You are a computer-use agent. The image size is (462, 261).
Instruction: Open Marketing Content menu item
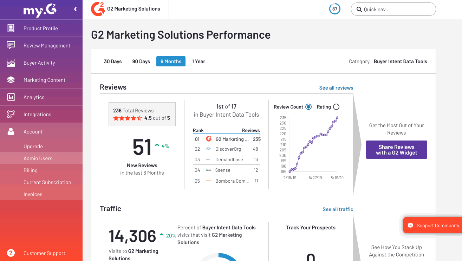coord(41,80)
